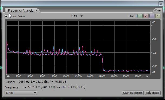Open the Lines display style dropdown
165x100 pixels.
21,93
